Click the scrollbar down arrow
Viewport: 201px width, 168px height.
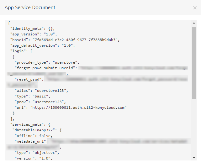point(194,157)
